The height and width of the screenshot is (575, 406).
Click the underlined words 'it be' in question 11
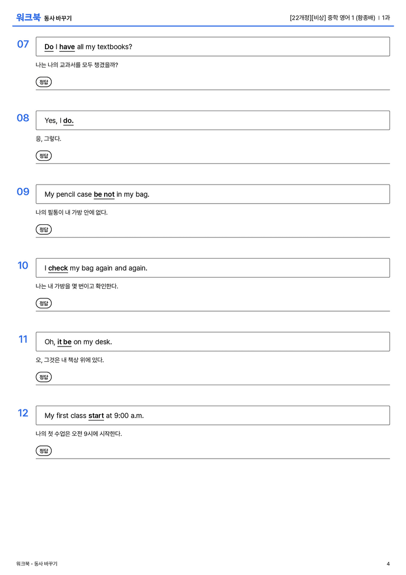pyautogui.click(x=64, y=342)
